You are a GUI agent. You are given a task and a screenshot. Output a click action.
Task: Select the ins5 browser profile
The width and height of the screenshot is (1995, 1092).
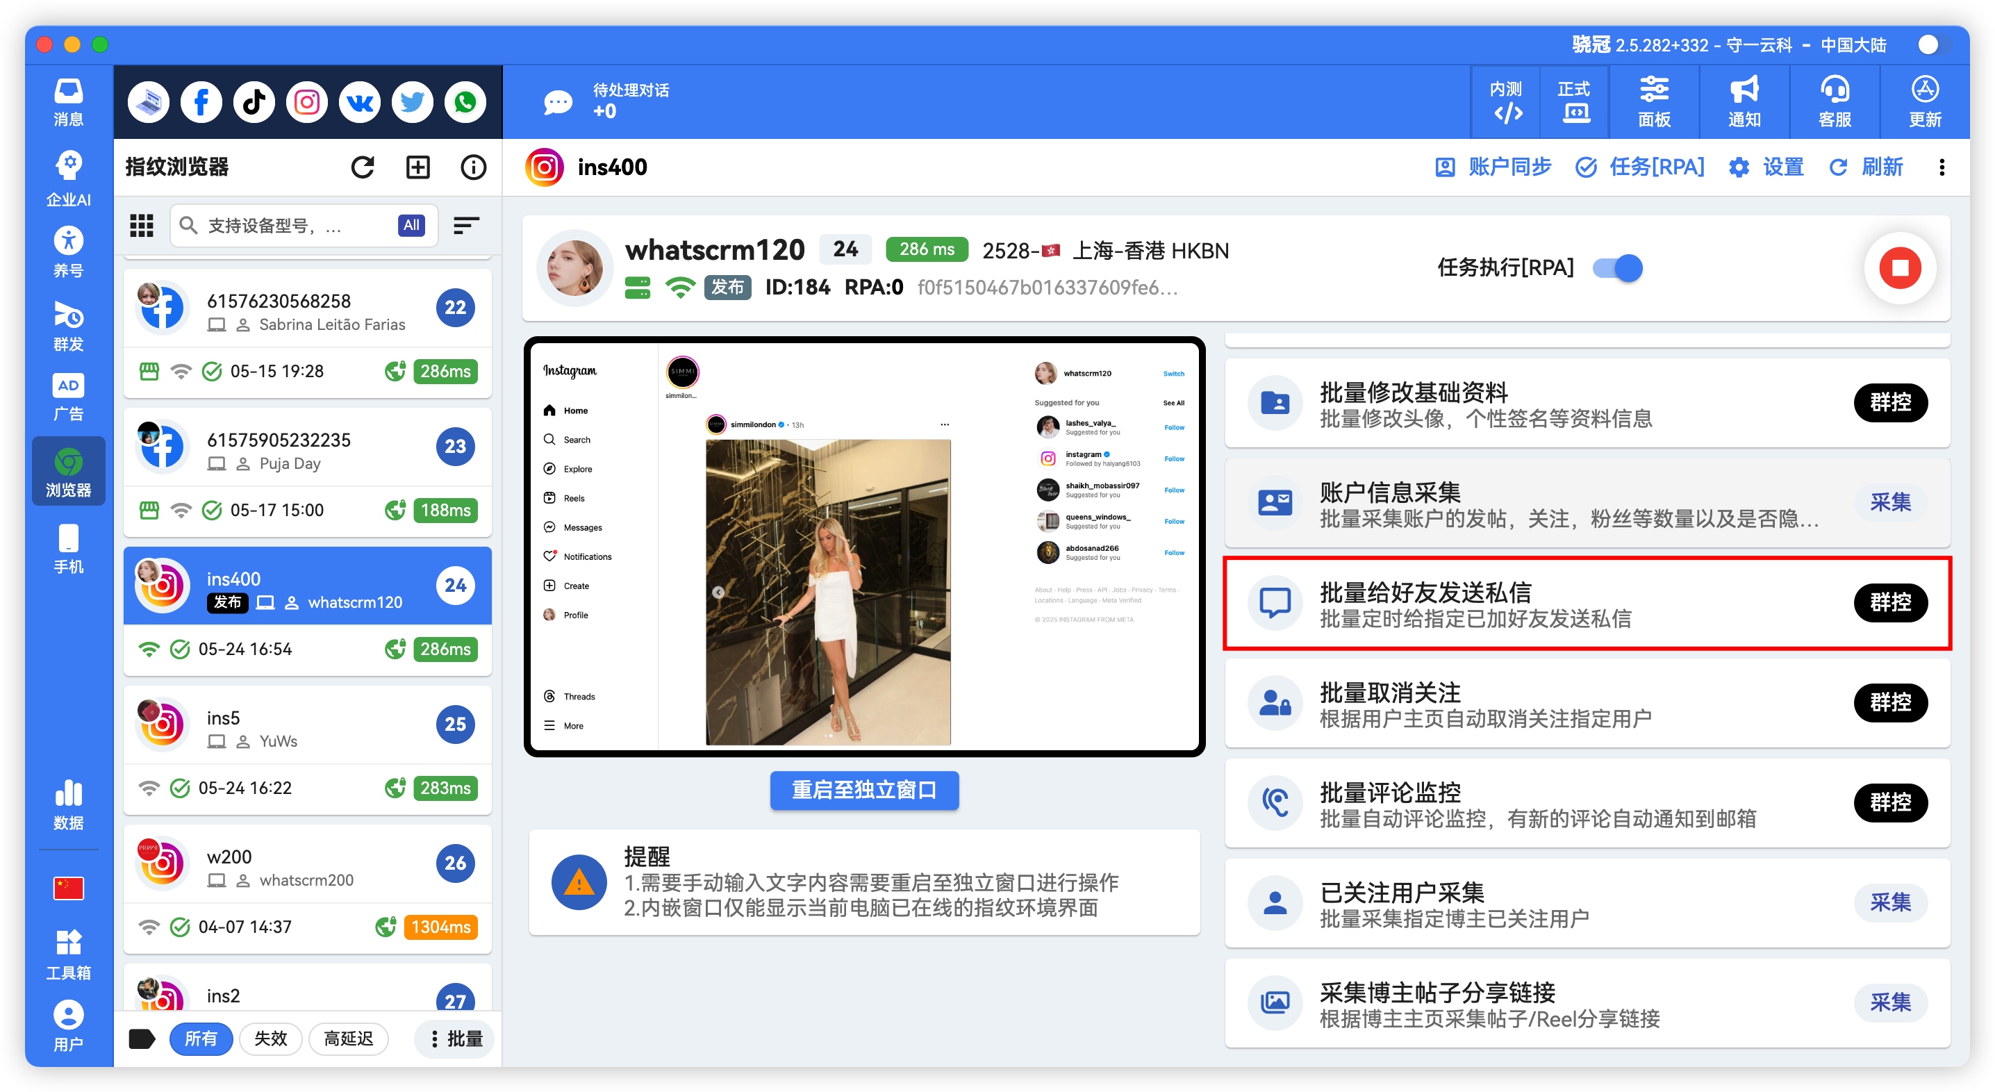(x=308, y=724)
